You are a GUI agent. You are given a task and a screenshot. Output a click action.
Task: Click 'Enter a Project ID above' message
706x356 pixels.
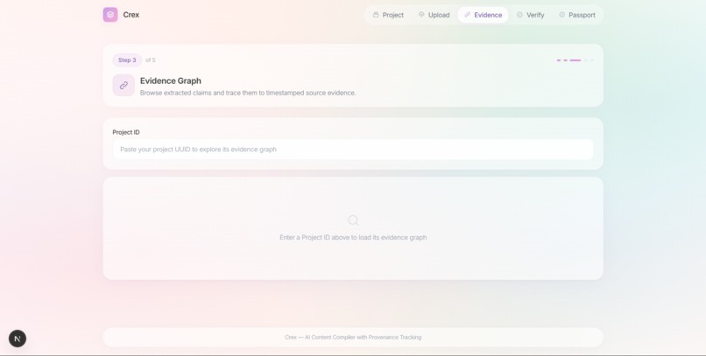[x=353, y=237]
